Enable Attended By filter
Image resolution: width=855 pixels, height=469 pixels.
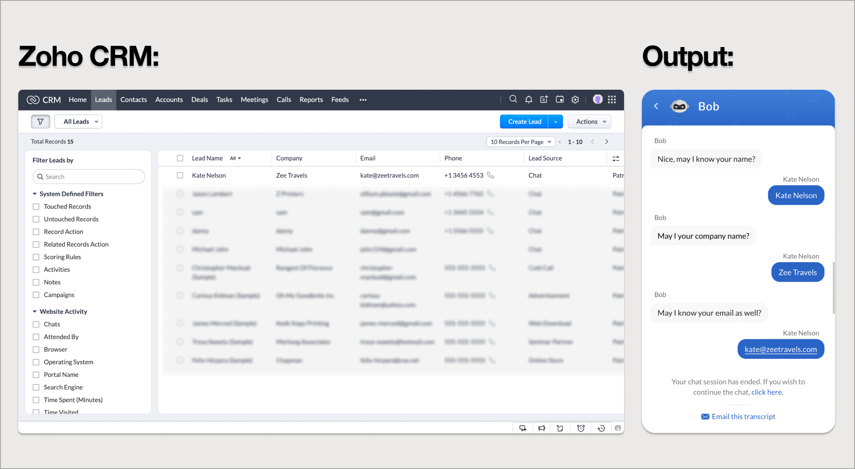coord(36,337)
